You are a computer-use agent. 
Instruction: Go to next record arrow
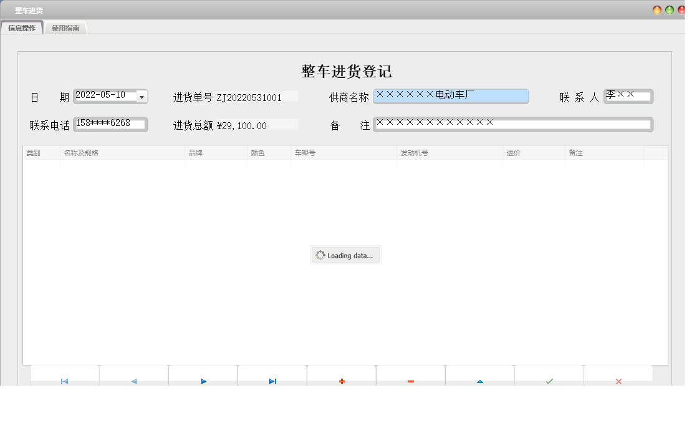click(x=203, y=381)
